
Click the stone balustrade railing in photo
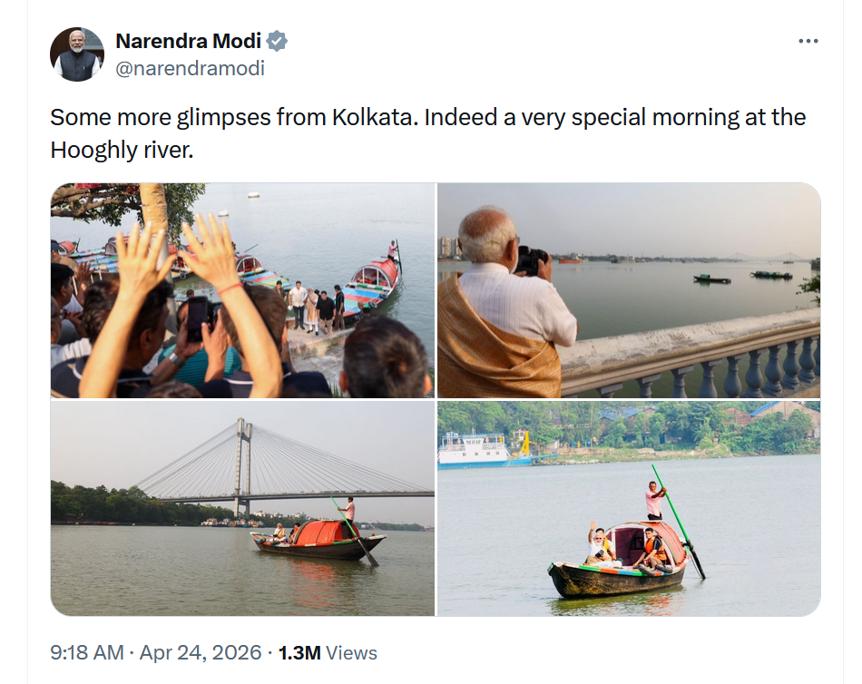click(x=726, y=358)
